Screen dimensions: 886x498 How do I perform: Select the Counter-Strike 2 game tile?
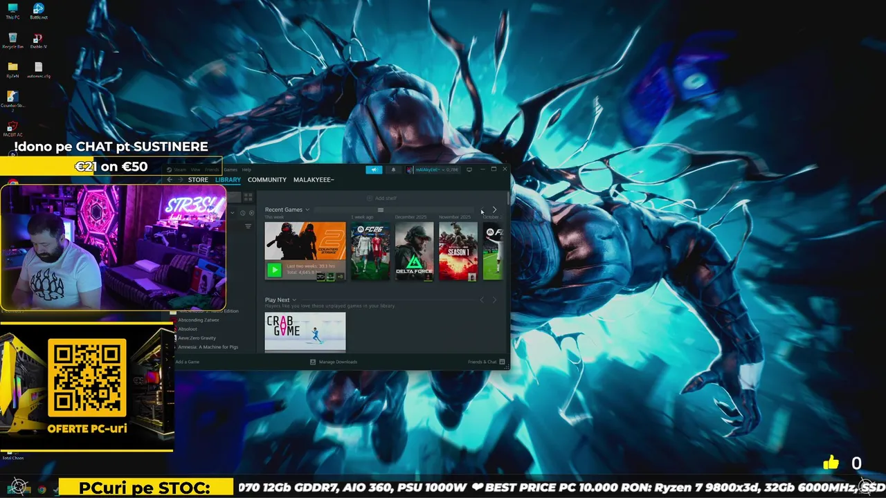(x=305, y=251)
